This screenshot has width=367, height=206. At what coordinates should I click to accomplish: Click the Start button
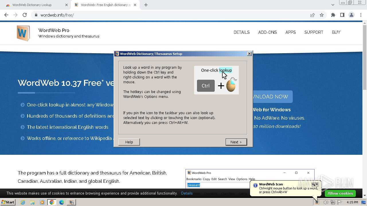pyautogui.click(x=8, y=202)
